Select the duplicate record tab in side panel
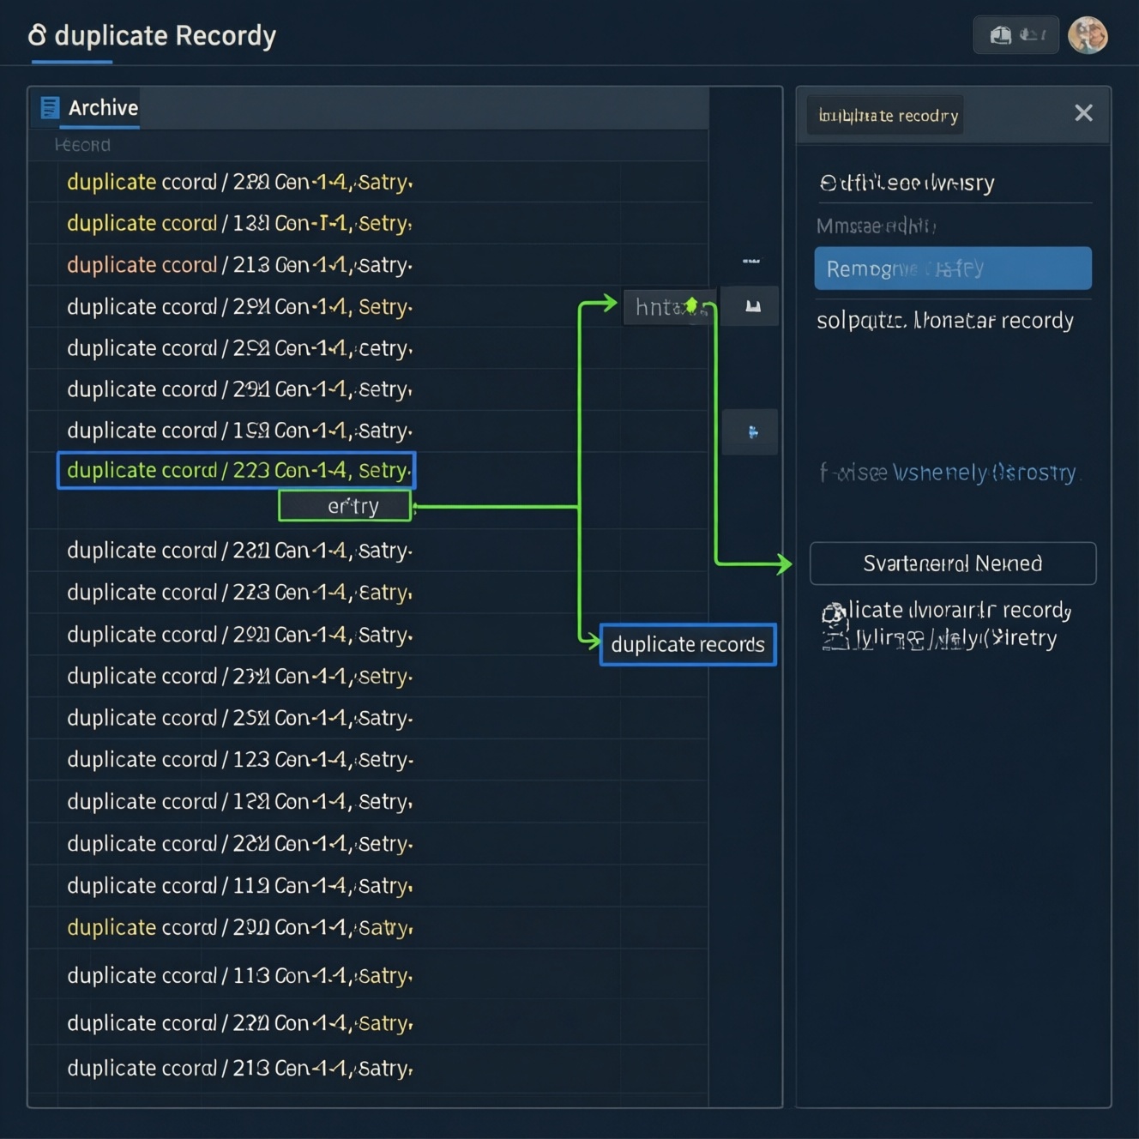This screenshot has height=1139, width=1139. pos(887,116)
